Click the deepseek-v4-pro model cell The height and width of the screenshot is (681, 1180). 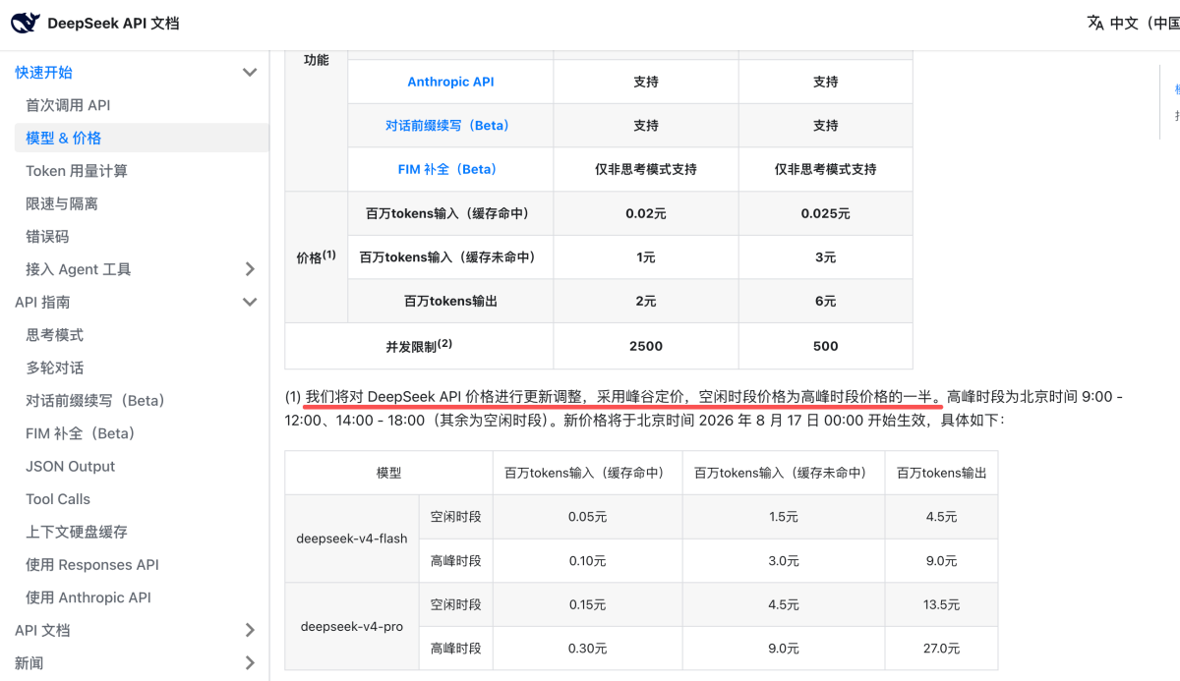point(352,627)
